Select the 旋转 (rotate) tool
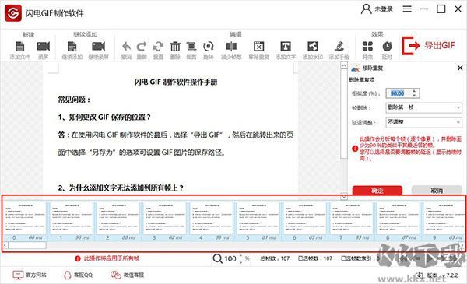The image size is (467, 284). point(208,47)
